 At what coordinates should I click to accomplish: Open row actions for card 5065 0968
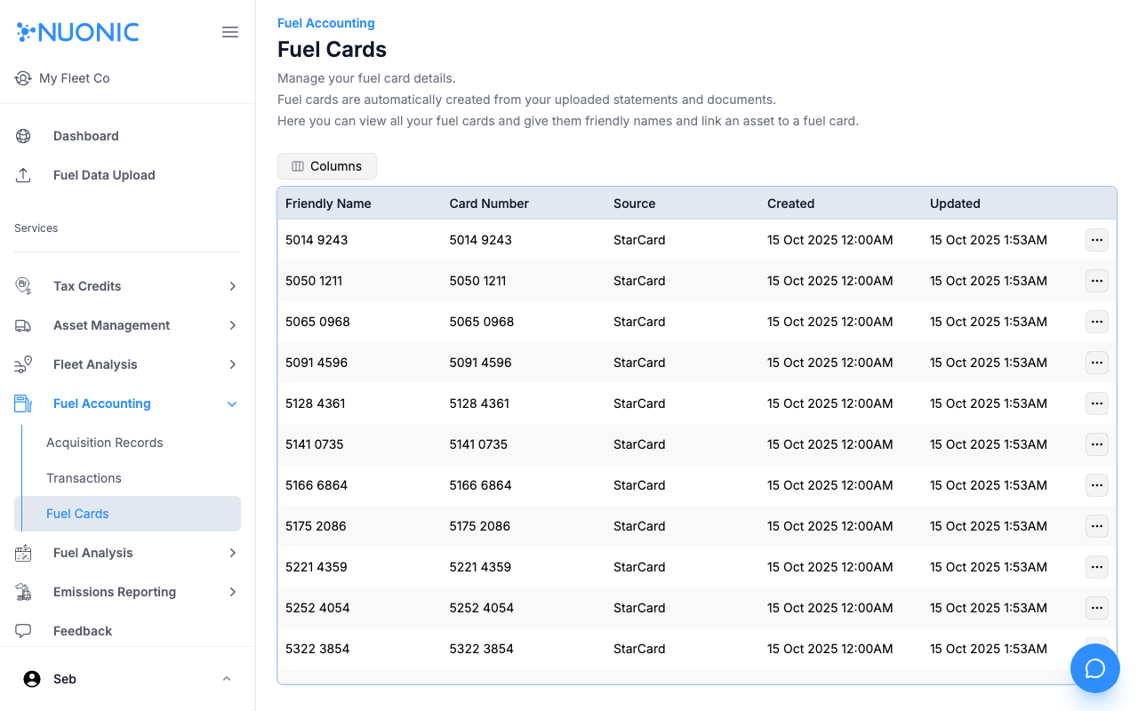tap(1097, 322)
